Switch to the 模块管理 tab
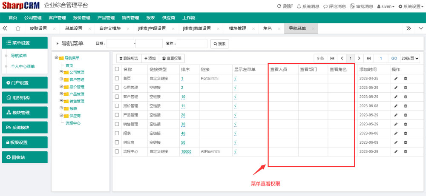 pos(237,28)
